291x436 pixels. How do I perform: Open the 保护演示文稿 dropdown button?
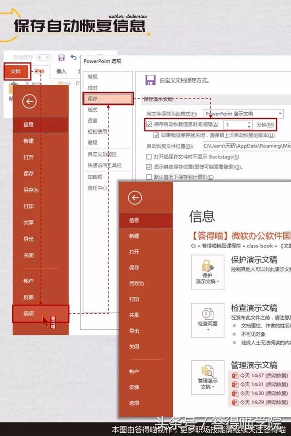point(208,272)
